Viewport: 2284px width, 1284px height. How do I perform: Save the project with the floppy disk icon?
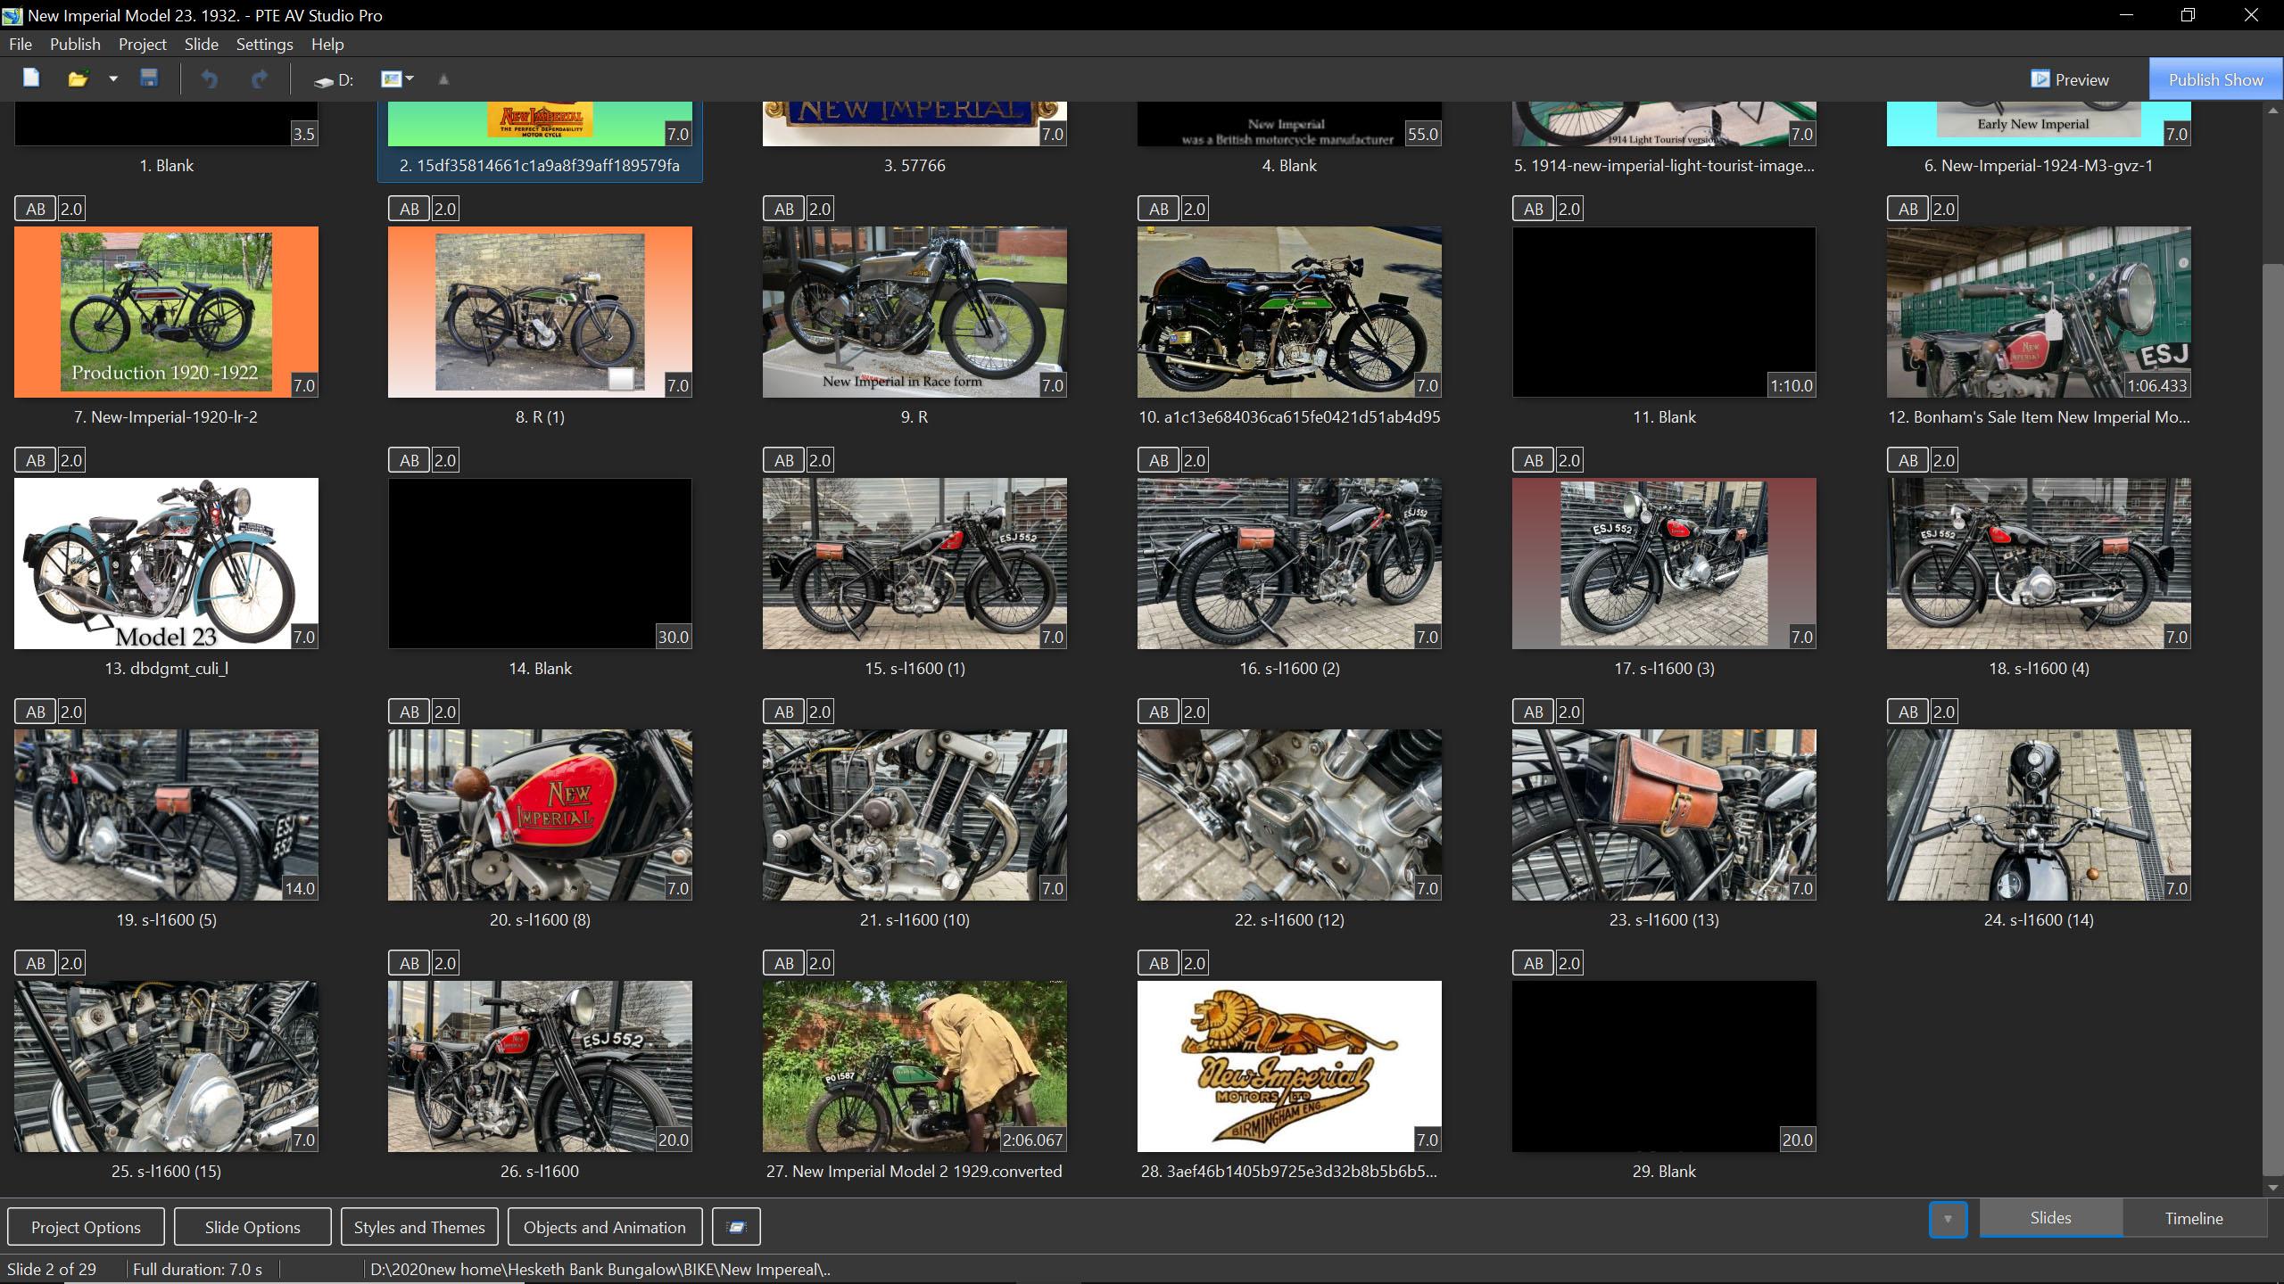coord(149,78)
